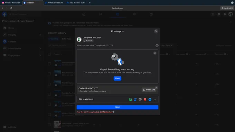Open the Facebook menu grid icon
This screenshot has width=235, height=132.
213,14
